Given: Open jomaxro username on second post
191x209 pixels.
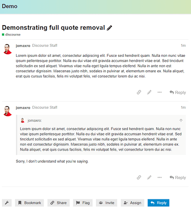Looking at the screenshot, I should [x=23, y=107].
